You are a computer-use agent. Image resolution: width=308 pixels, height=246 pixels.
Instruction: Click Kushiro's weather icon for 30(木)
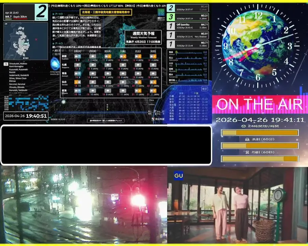(x=108, y=56)
